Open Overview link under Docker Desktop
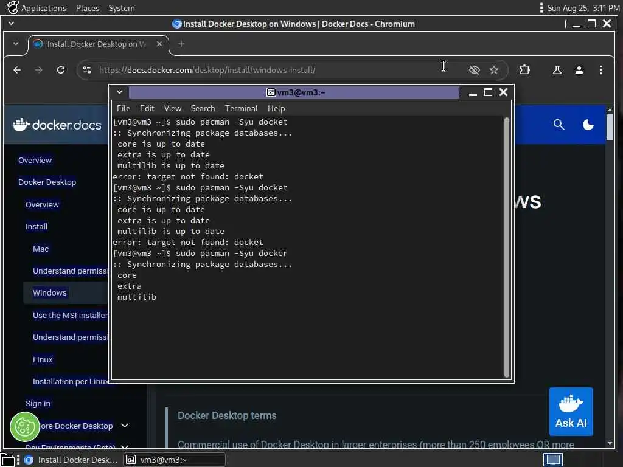Image resolution: width=623 pixels, height=467 pixels. 42,205
